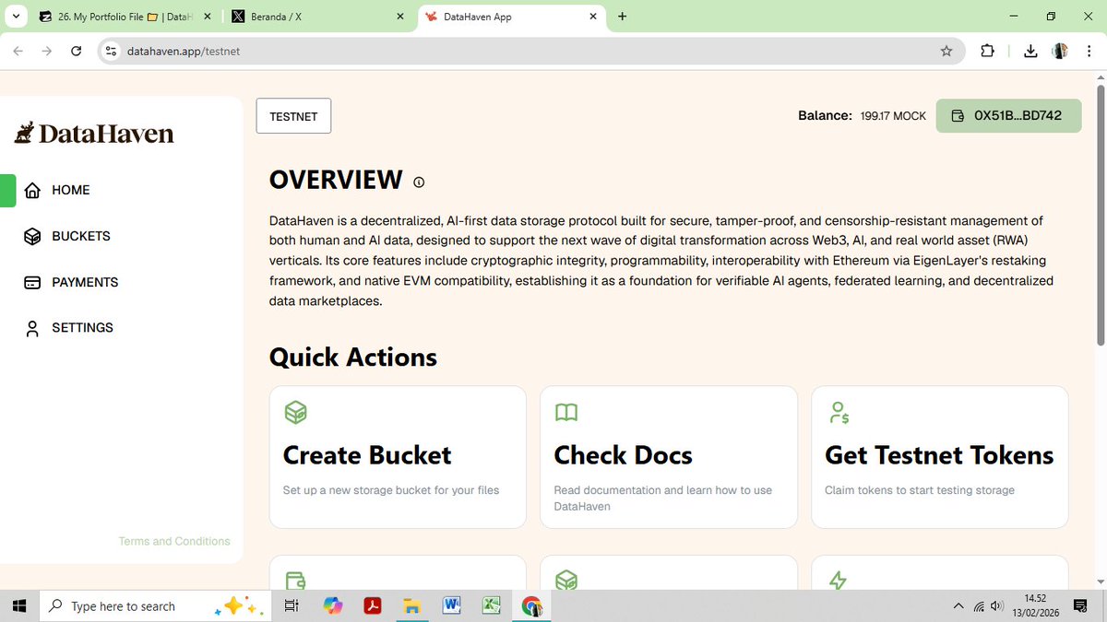Image resolution: width=1107 pixels, height=622 pixels.
Task: Click the DataHaven logo
Action: 94,133
